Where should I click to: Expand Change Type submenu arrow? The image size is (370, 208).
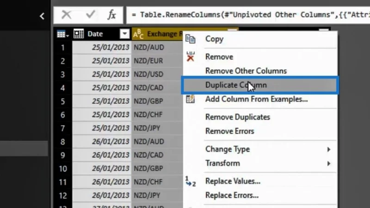tap(329, 149)
